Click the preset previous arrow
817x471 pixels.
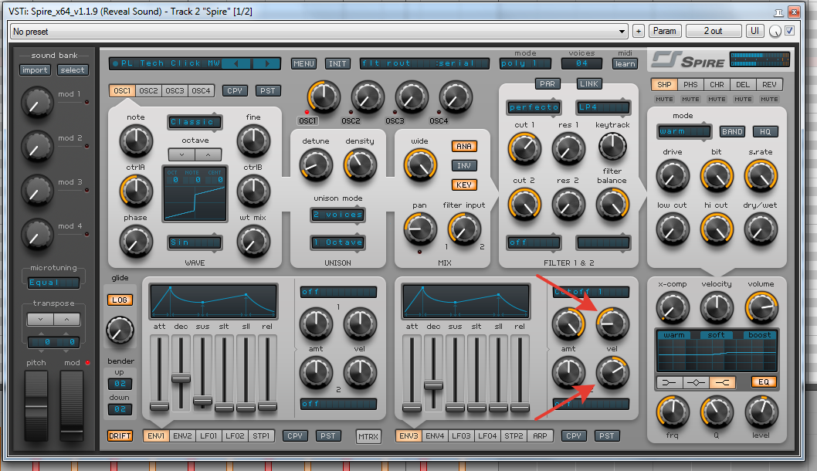pyautogui.click(x=237, y=63)
